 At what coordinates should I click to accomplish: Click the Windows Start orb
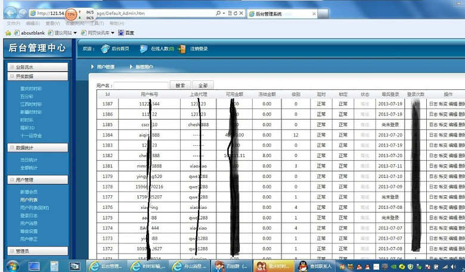pos(11,265)
